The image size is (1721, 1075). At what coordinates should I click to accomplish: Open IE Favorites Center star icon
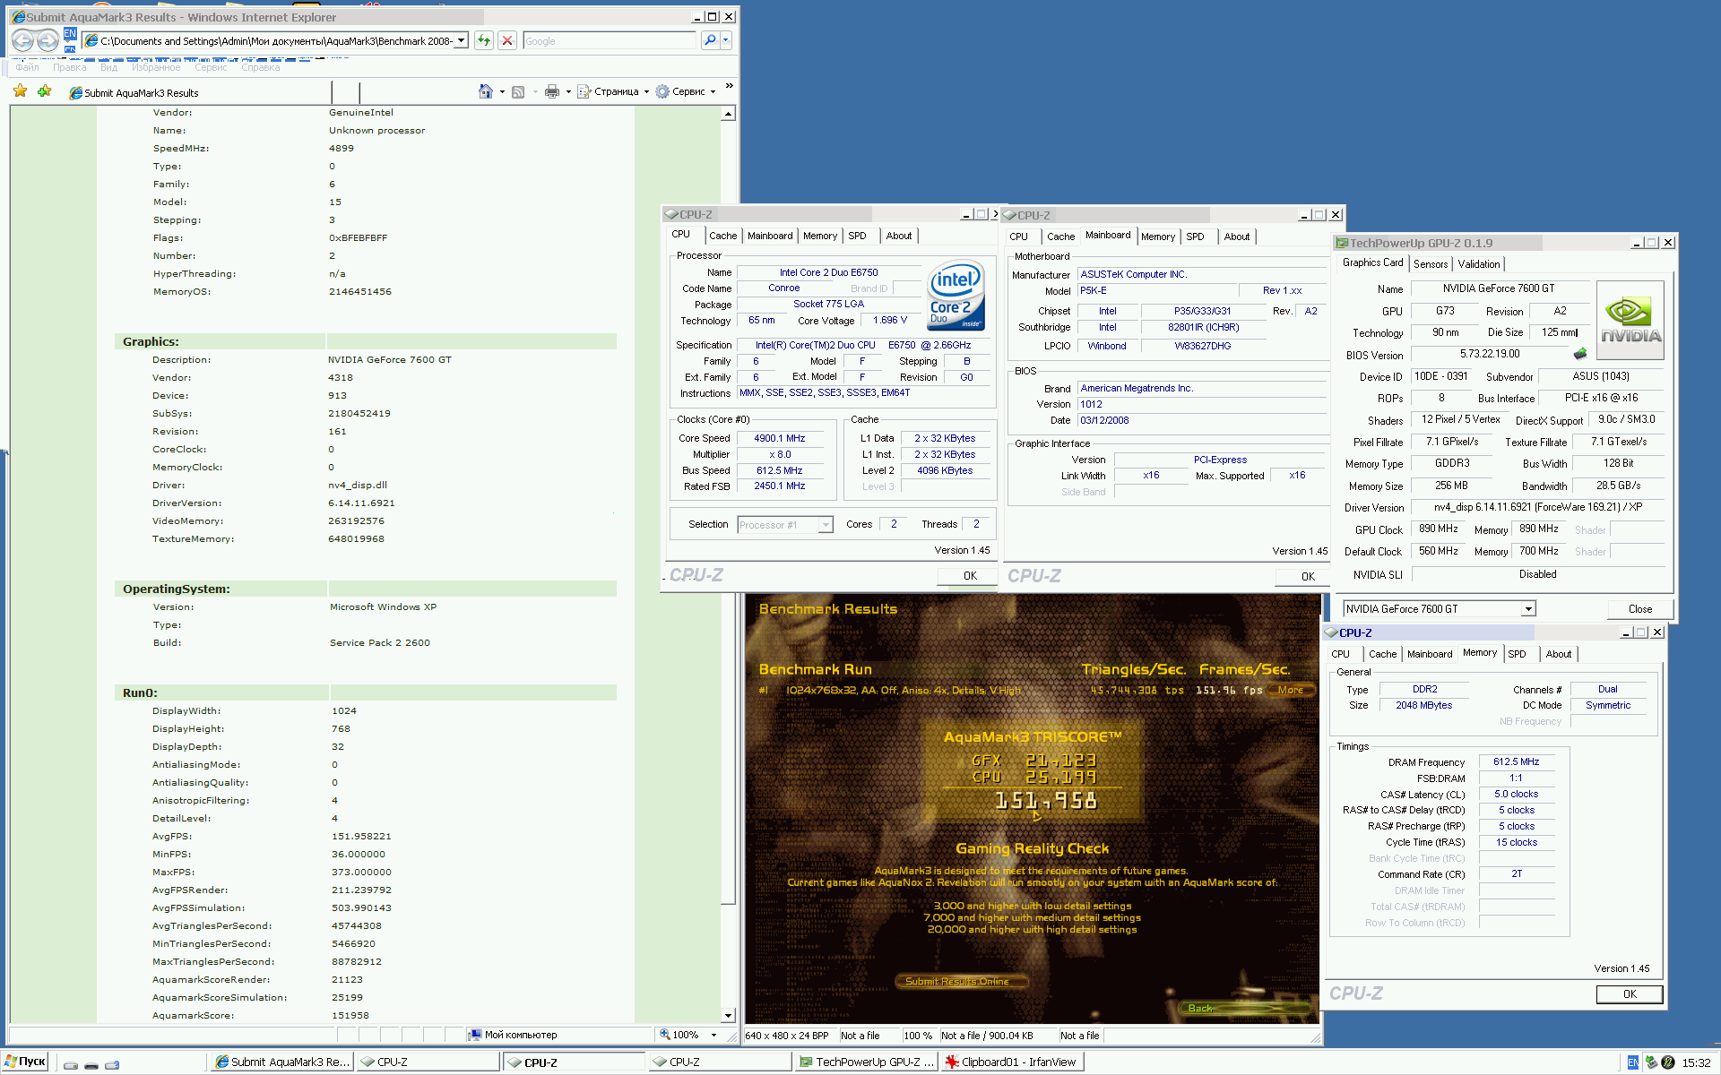pos(21,91)
